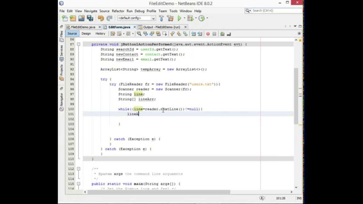Click the scroll down arrow of editor
Viewport: 363px width, 204px height.
[x=296, y=187]
